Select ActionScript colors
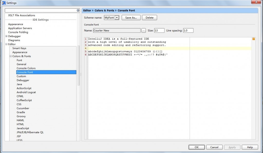 (x=24, y=88)
